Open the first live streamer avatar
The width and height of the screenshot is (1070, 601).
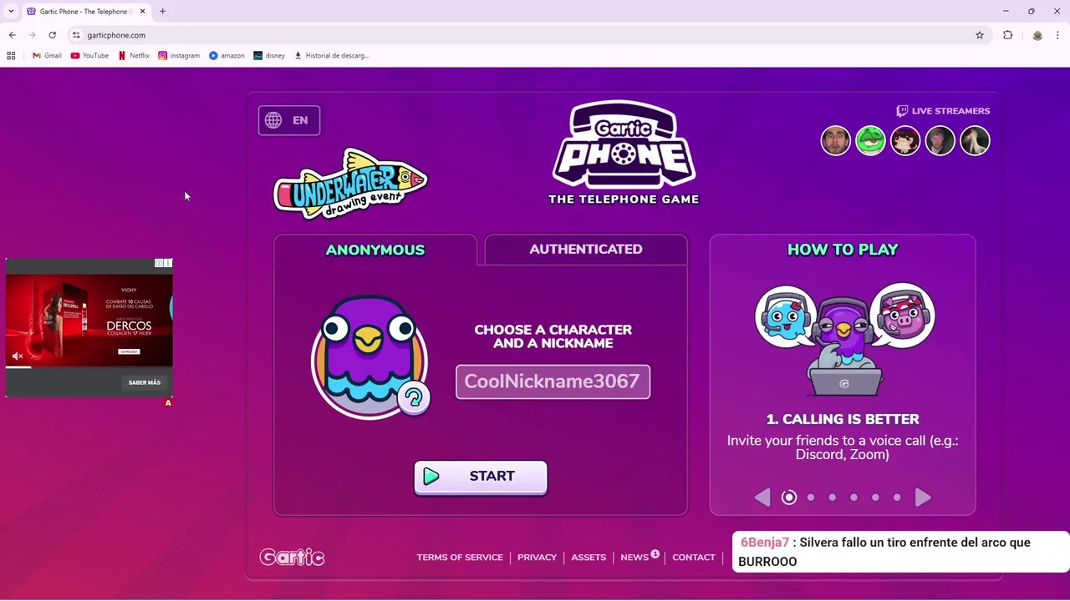point(835,140)
